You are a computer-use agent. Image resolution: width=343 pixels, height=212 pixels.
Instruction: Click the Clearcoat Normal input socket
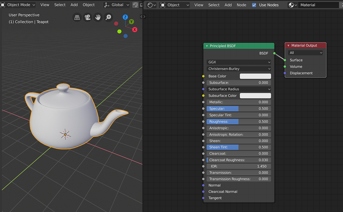coord(203,191)
